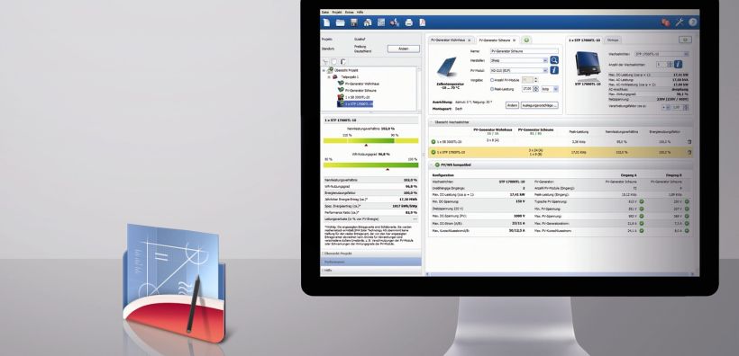Click the grid layout icon in the toolbar
Screen dimensions: 739x356
(x=381, y=22)
